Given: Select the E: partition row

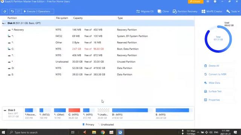Looking at the screenshot, I should 98,75.
